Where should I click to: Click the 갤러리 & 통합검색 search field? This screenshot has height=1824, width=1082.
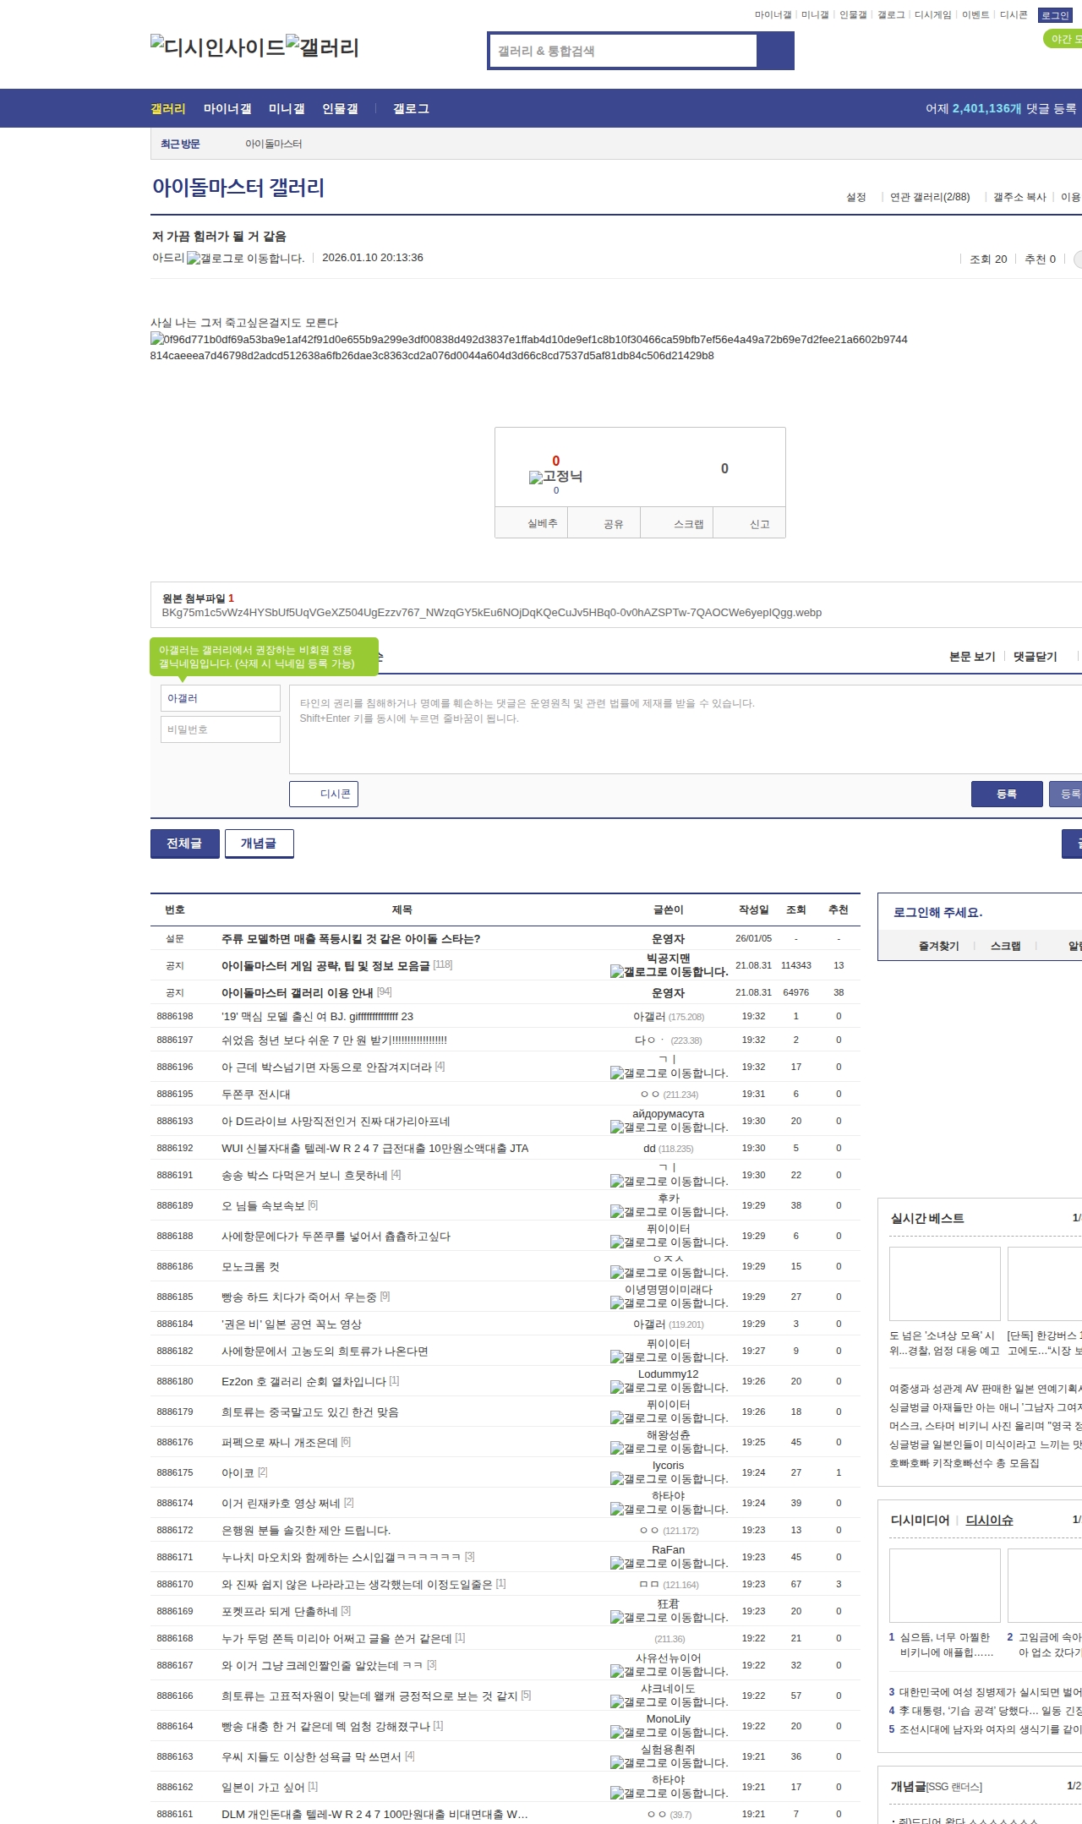(x=623, y=51)
